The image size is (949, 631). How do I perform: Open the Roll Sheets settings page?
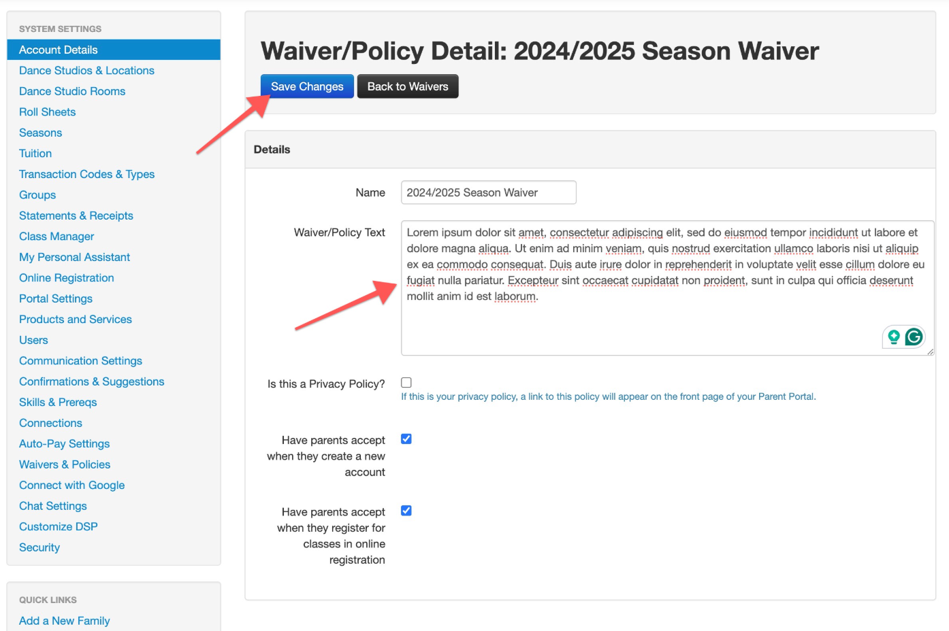pyautogui.click(x=47, y=112)
